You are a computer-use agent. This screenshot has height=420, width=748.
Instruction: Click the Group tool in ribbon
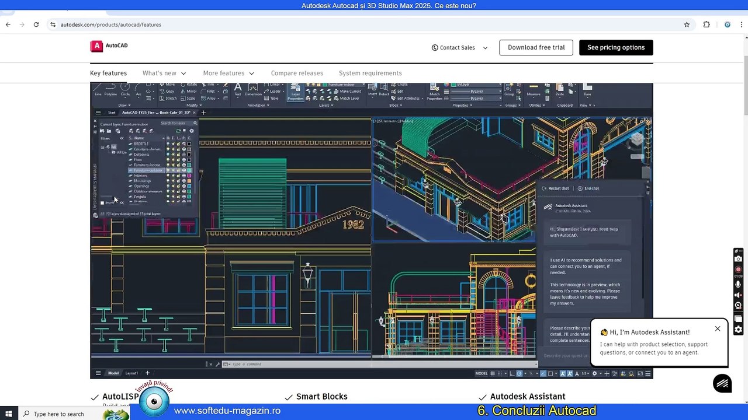(509, 89)
